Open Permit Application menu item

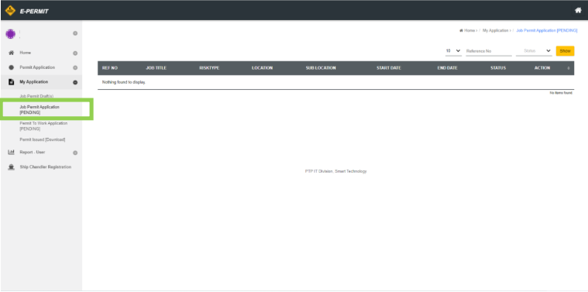(37, 67)
